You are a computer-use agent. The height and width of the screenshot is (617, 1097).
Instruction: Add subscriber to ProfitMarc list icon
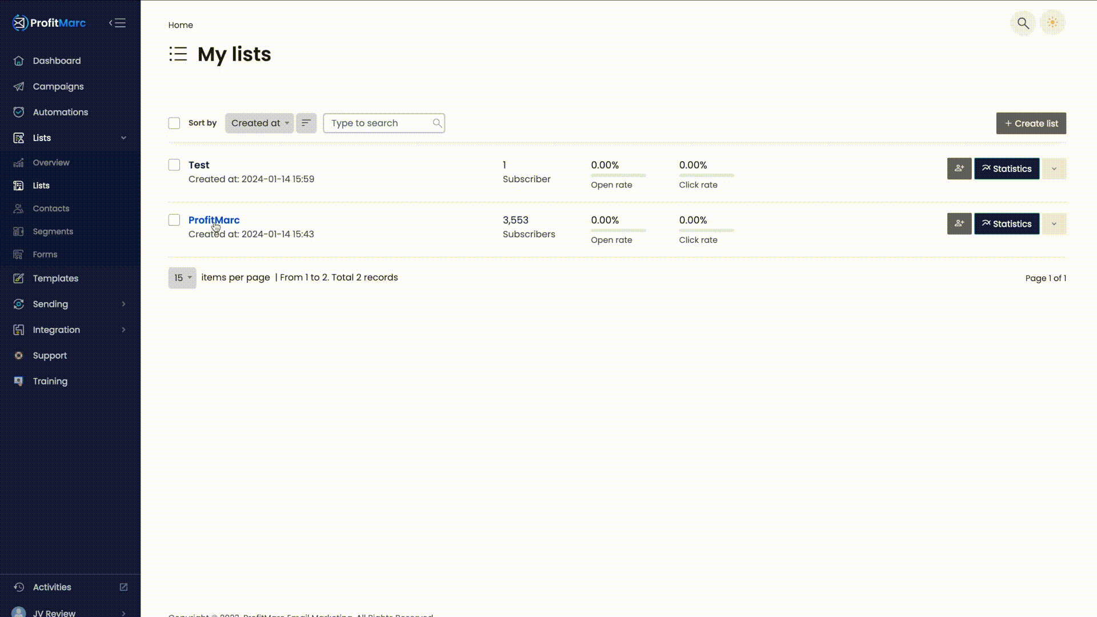click(x=959, y=224)
